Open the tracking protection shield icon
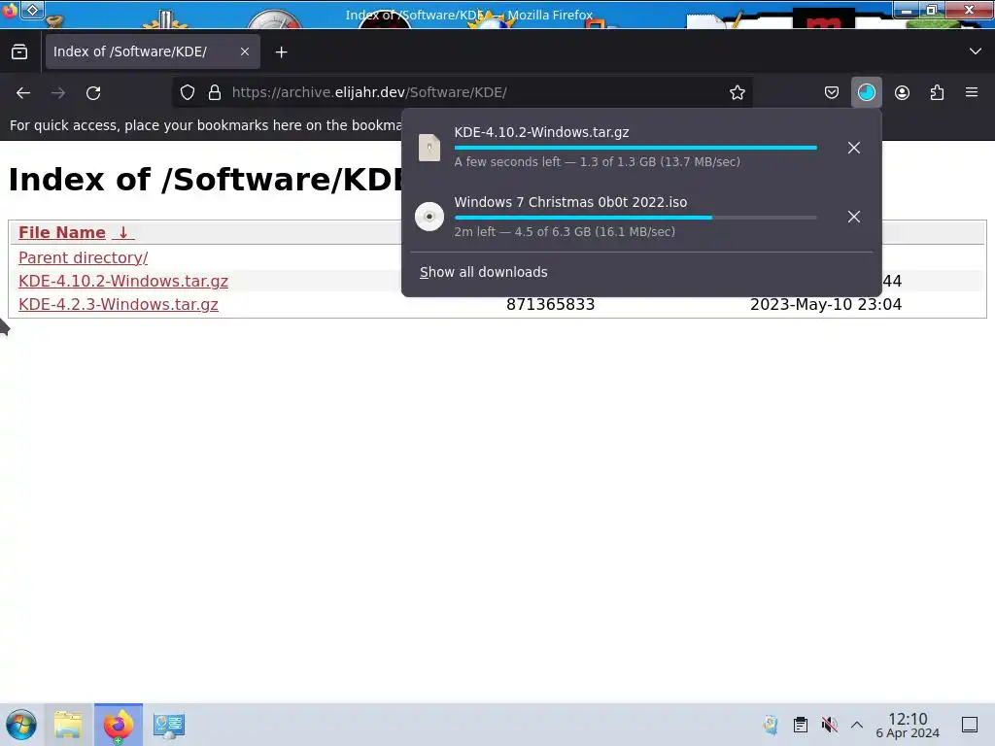The width and height of the screenshot is (995, 746). coord(188,92)
